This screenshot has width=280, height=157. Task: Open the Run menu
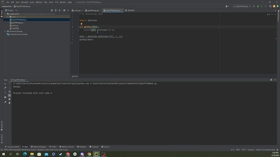click(45, 2)
